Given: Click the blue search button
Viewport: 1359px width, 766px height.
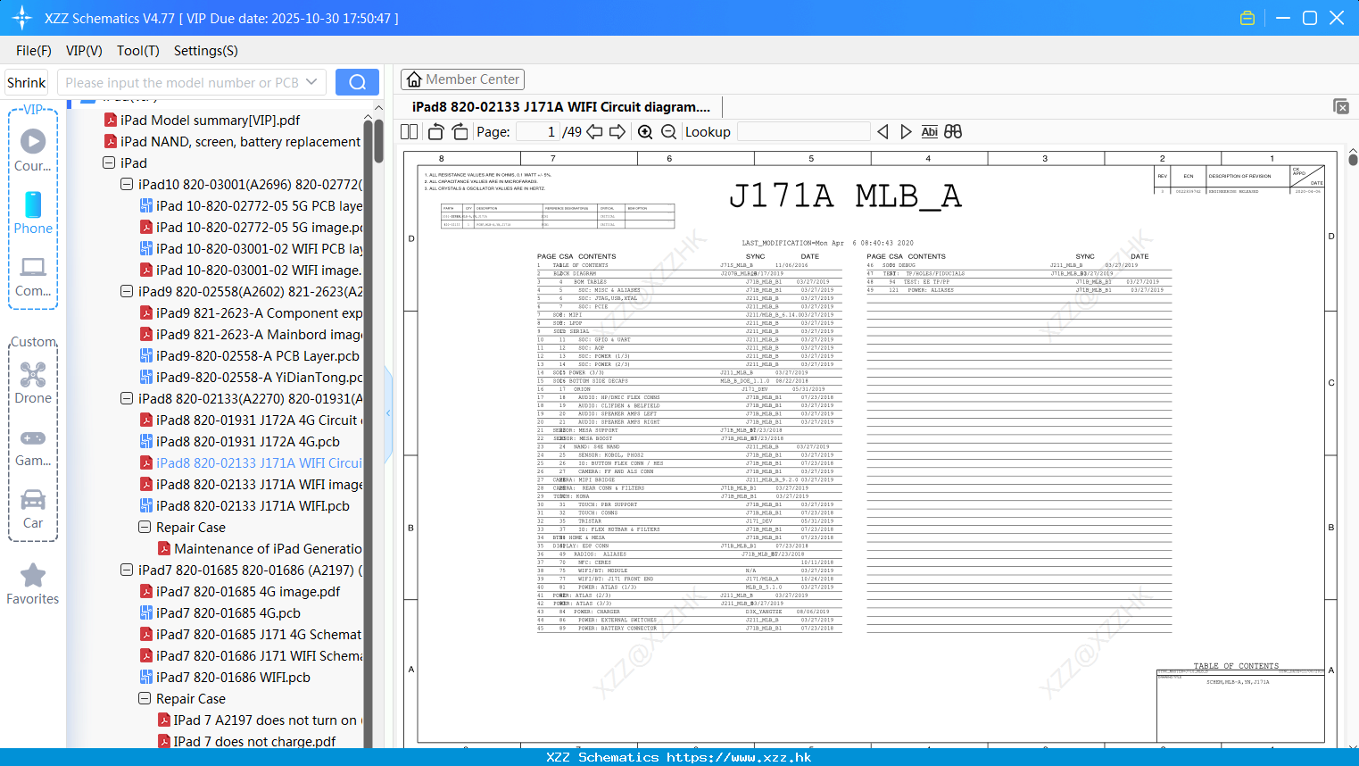Looking at the screenshot, I should click(x=357, y=82).
